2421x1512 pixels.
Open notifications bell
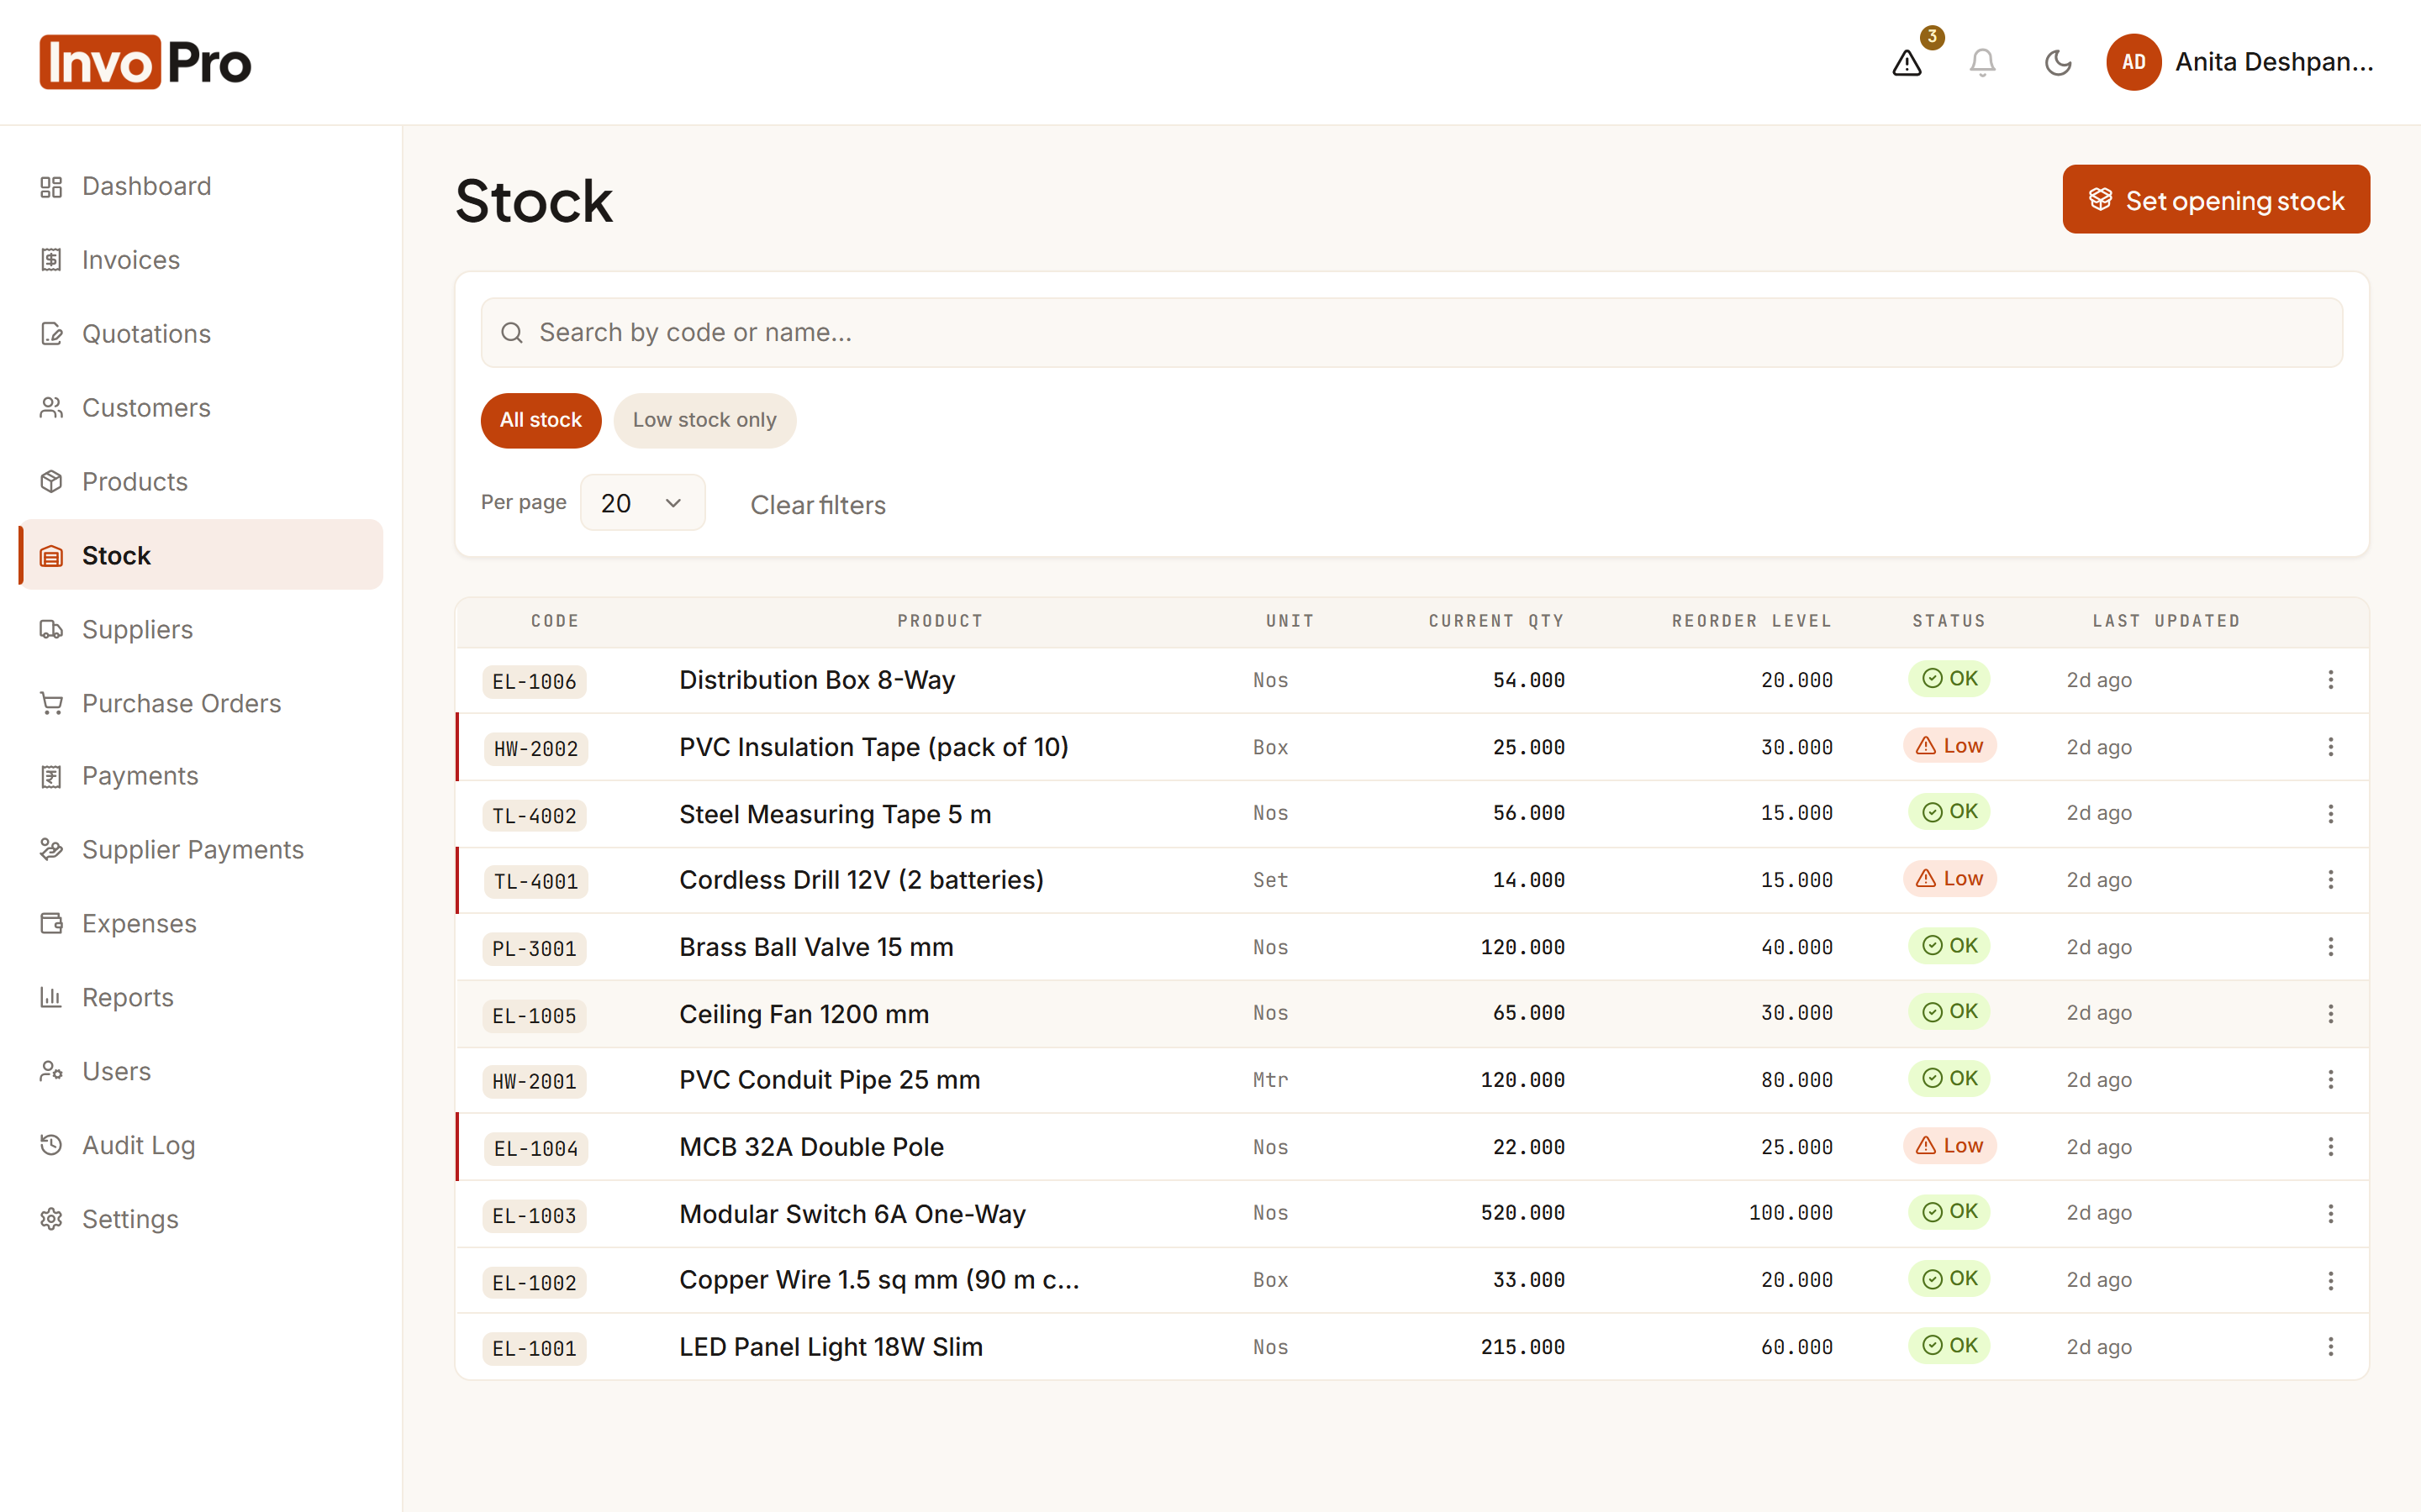pos(1982,63)
